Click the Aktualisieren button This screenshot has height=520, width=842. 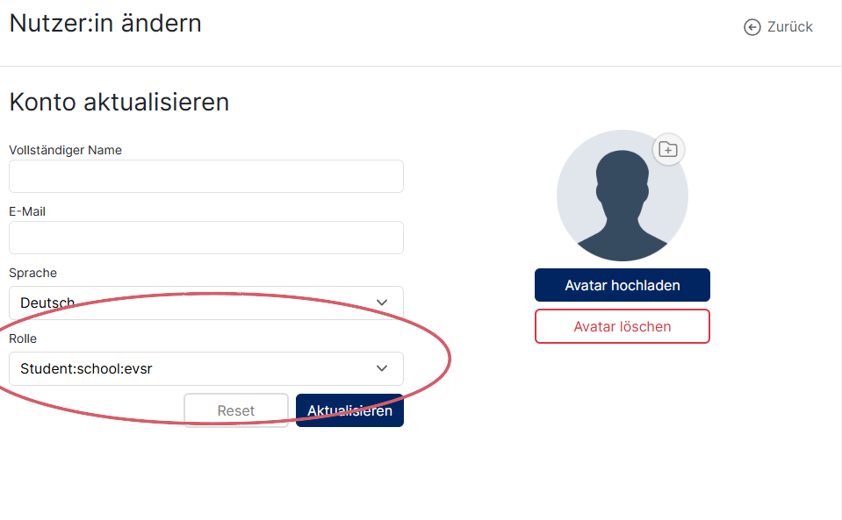[x=349, y=410]
